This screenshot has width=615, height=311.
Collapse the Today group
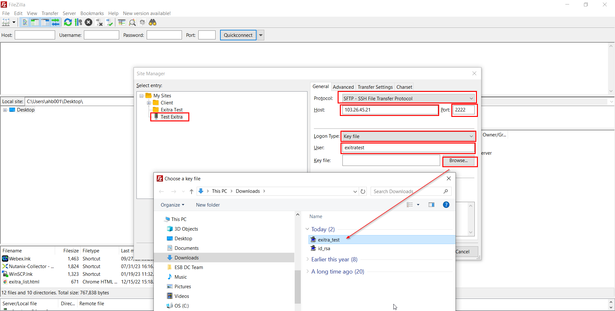(307, 229)
